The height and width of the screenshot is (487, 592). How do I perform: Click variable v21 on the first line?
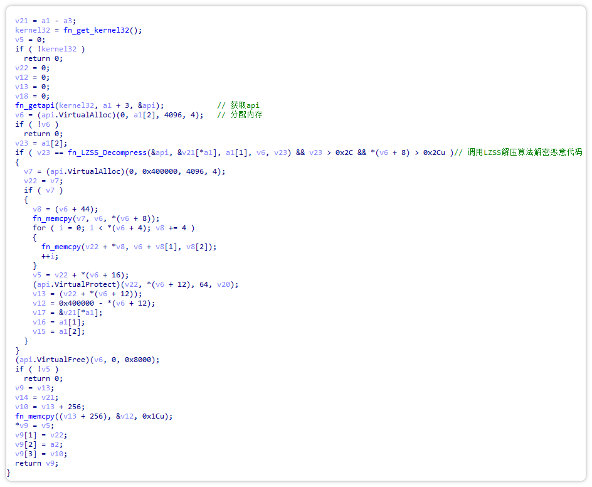[x=22, y=20]
